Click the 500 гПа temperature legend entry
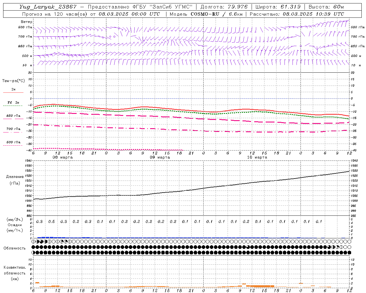The width and height of the screenshot is (366, 293). pos(13,142)
